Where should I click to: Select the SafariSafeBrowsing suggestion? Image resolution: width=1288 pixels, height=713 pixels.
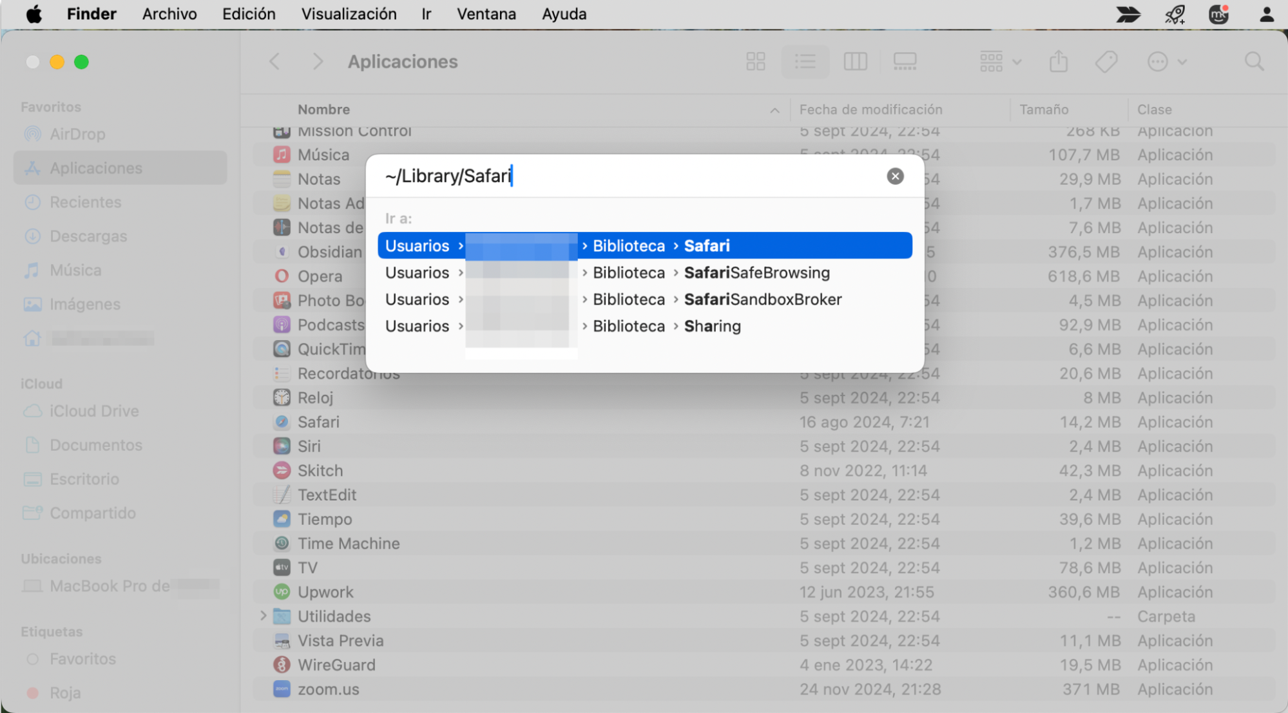(x=645, y=272)
